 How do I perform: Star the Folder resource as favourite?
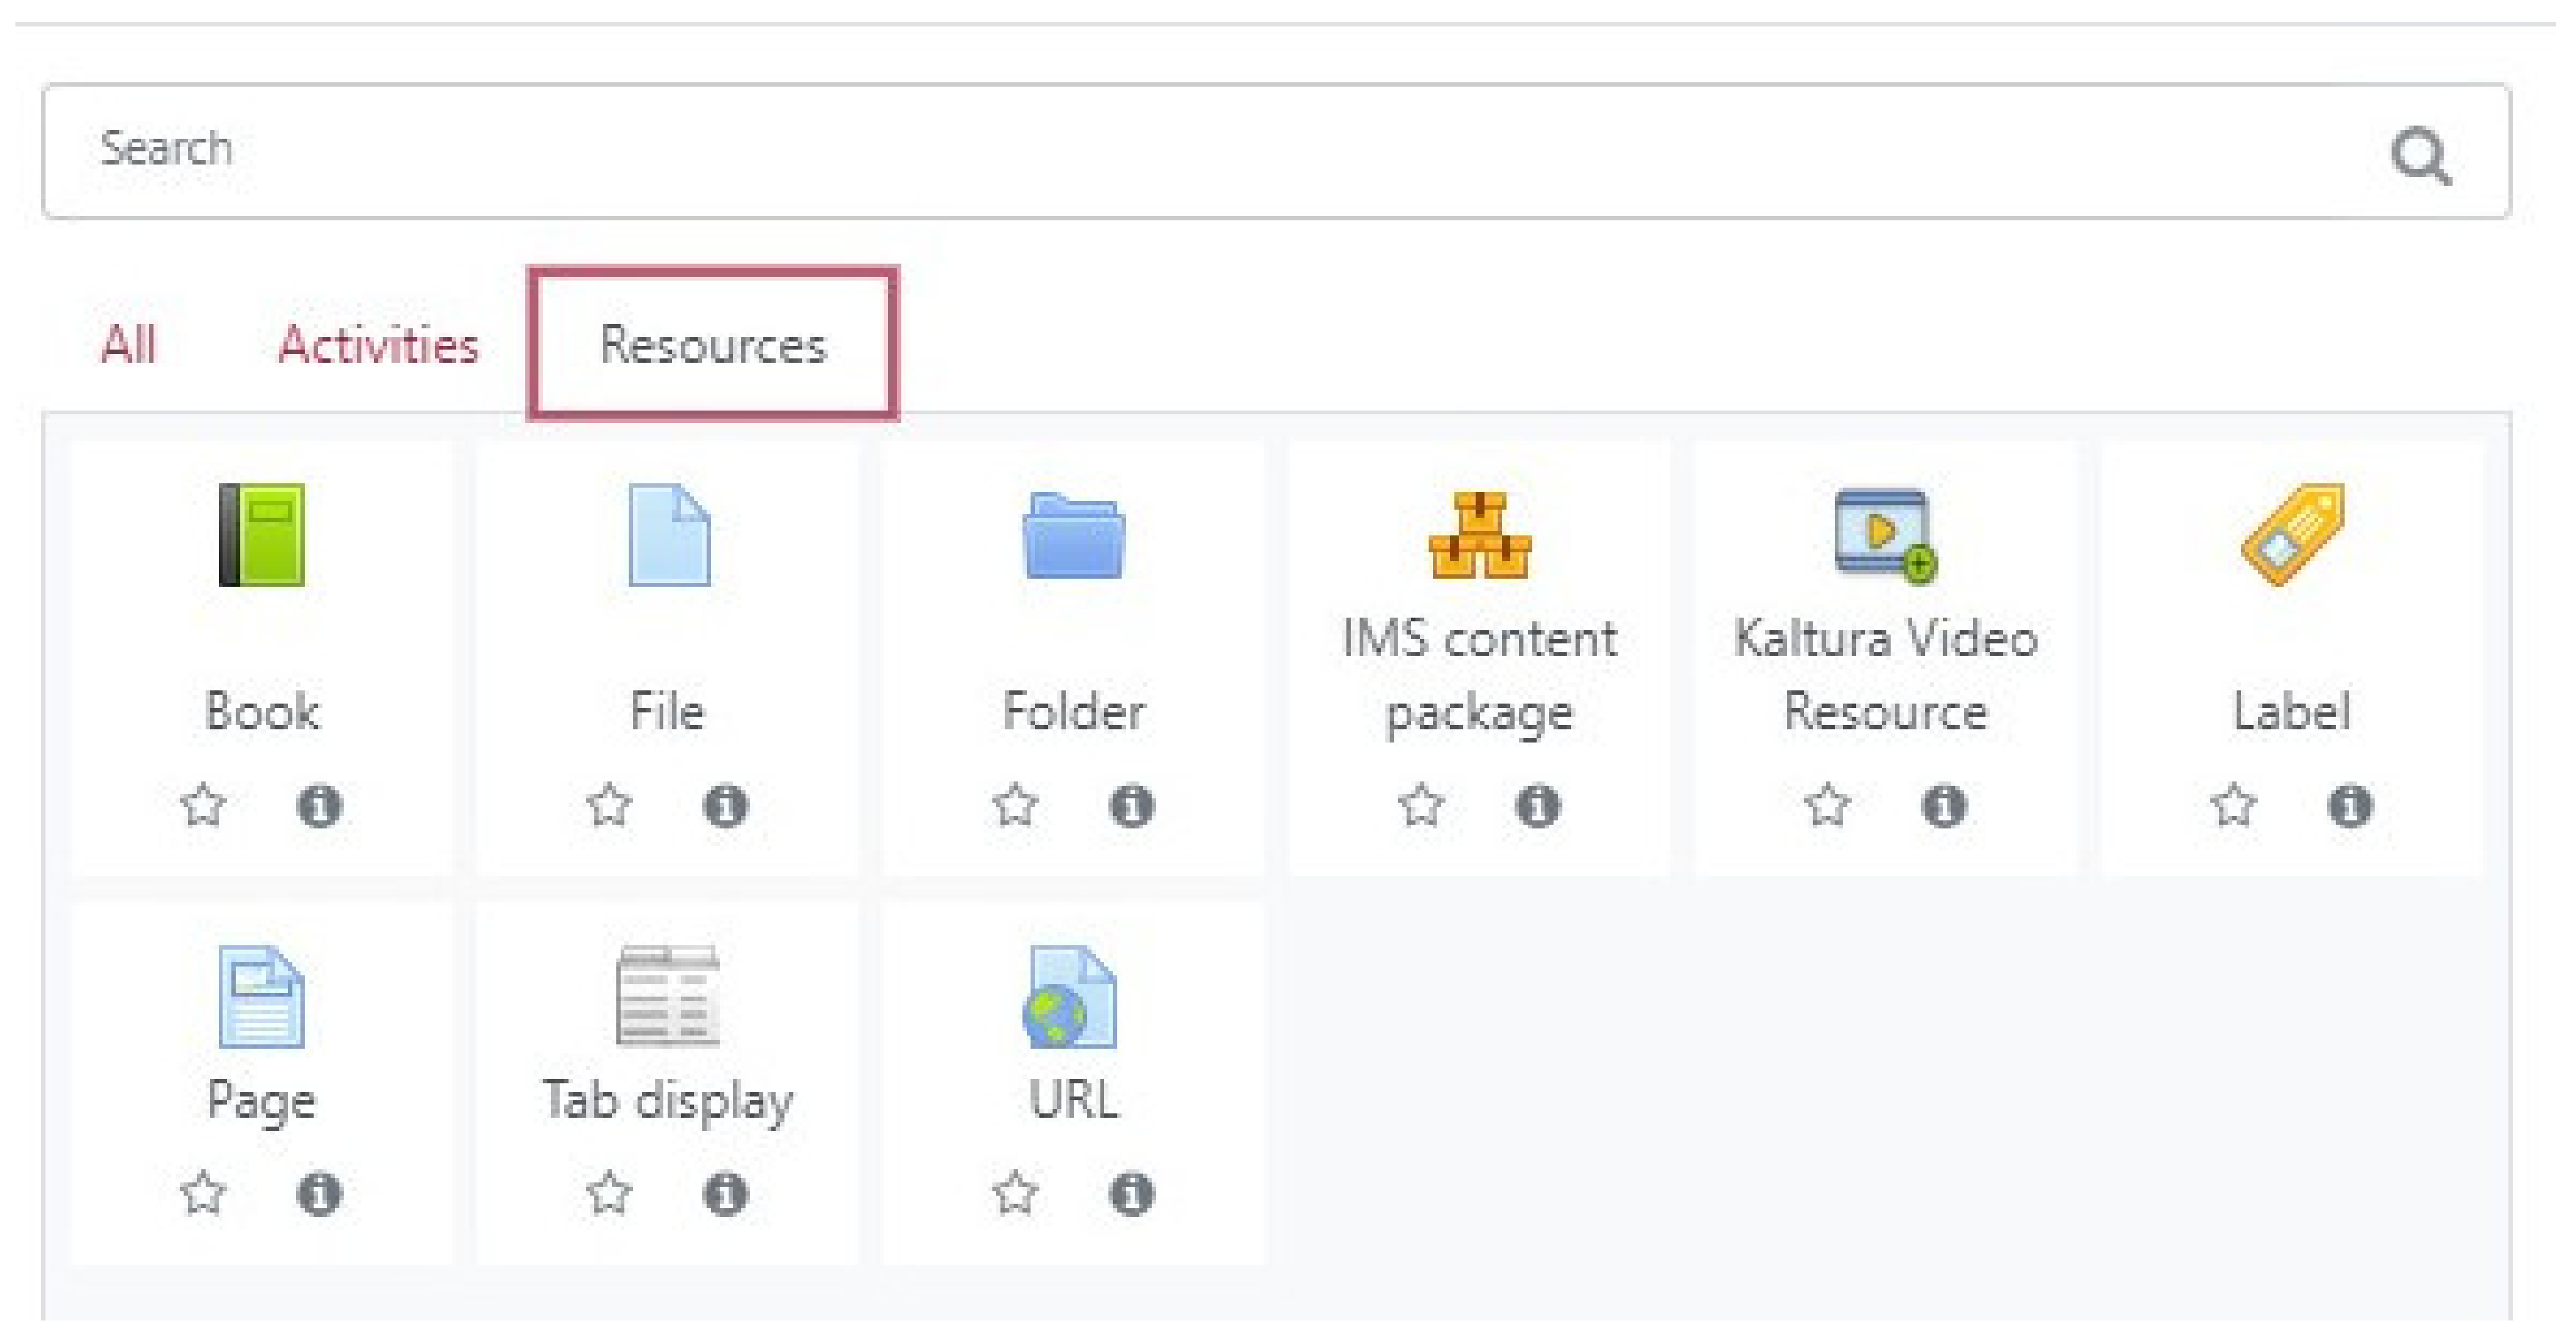(x=1015, y=805)
